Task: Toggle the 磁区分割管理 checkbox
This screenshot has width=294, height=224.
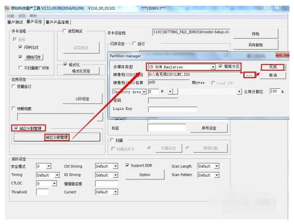Action: coord(16,128)
